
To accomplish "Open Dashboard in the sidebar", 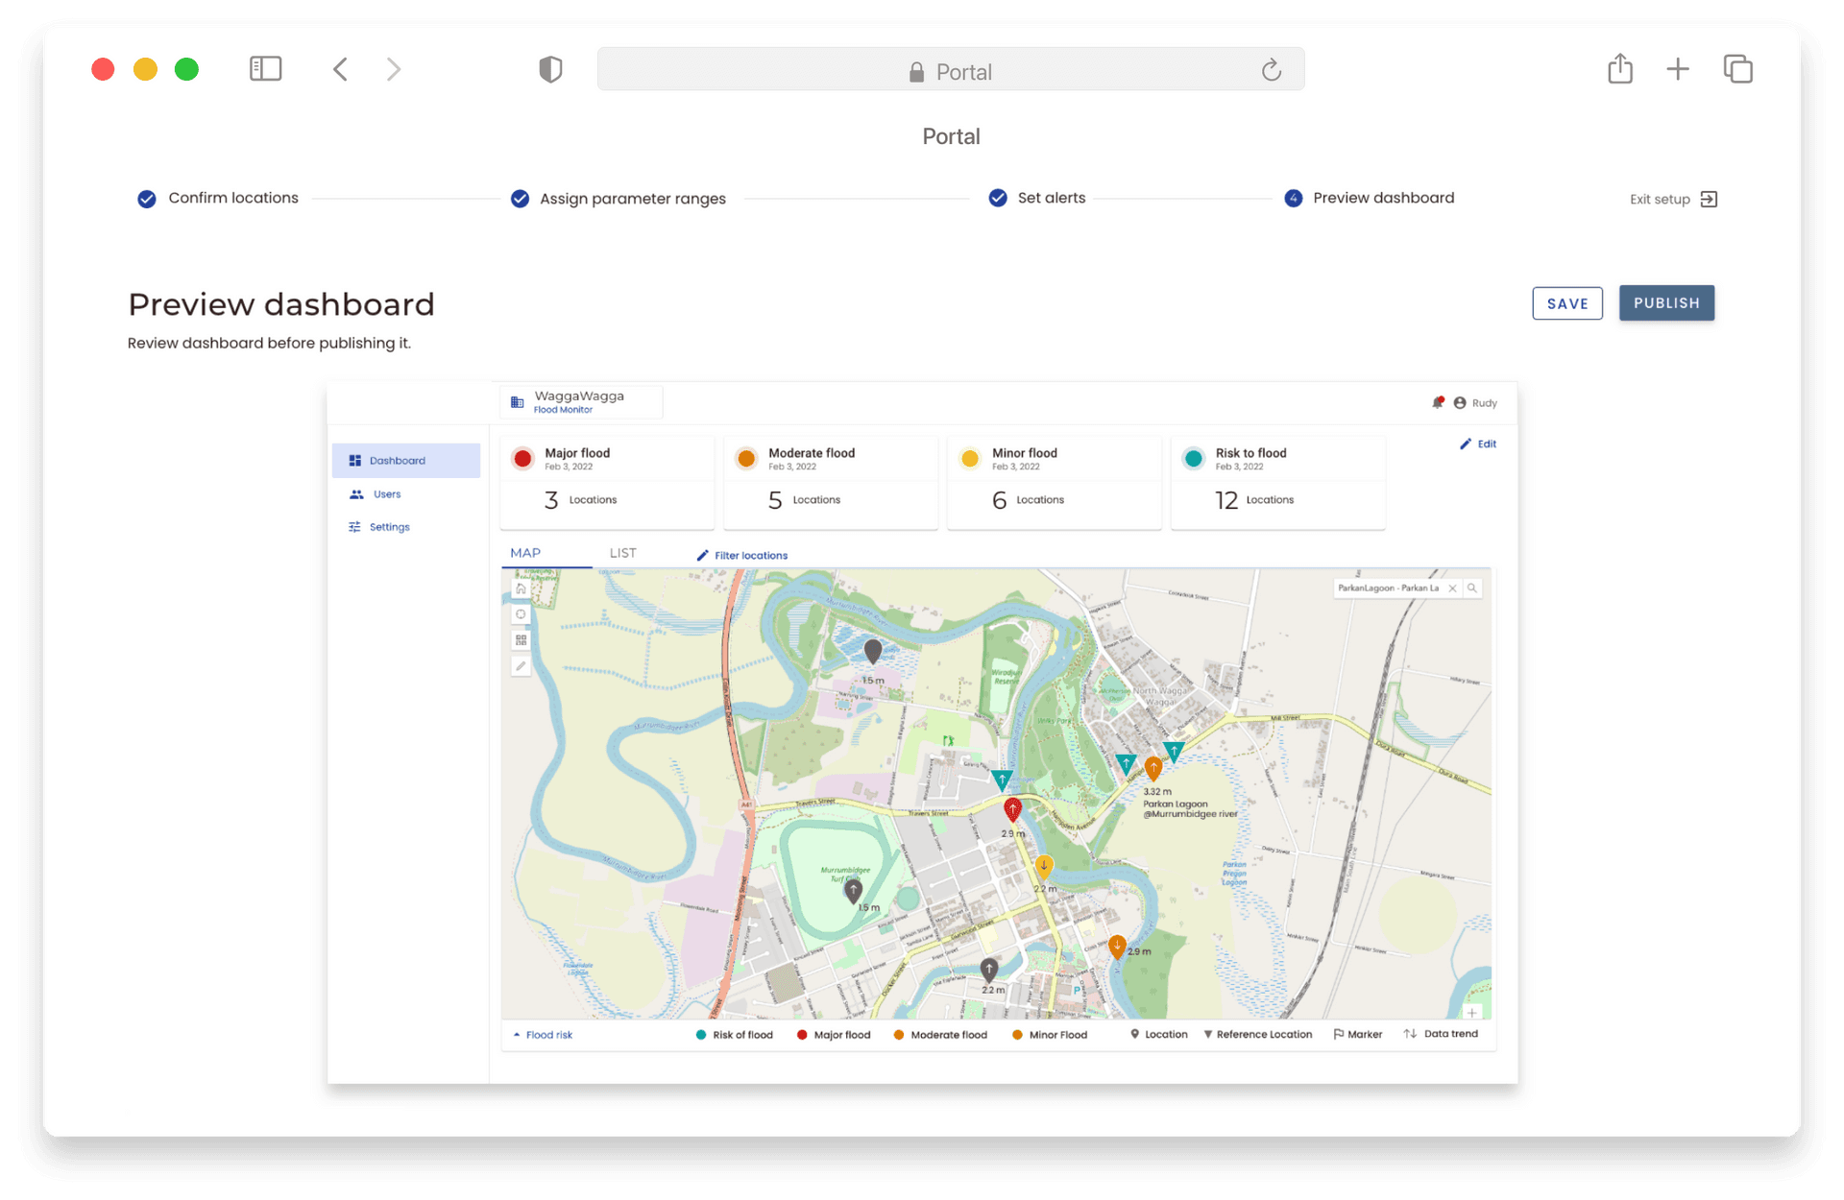I will [406, 461].
